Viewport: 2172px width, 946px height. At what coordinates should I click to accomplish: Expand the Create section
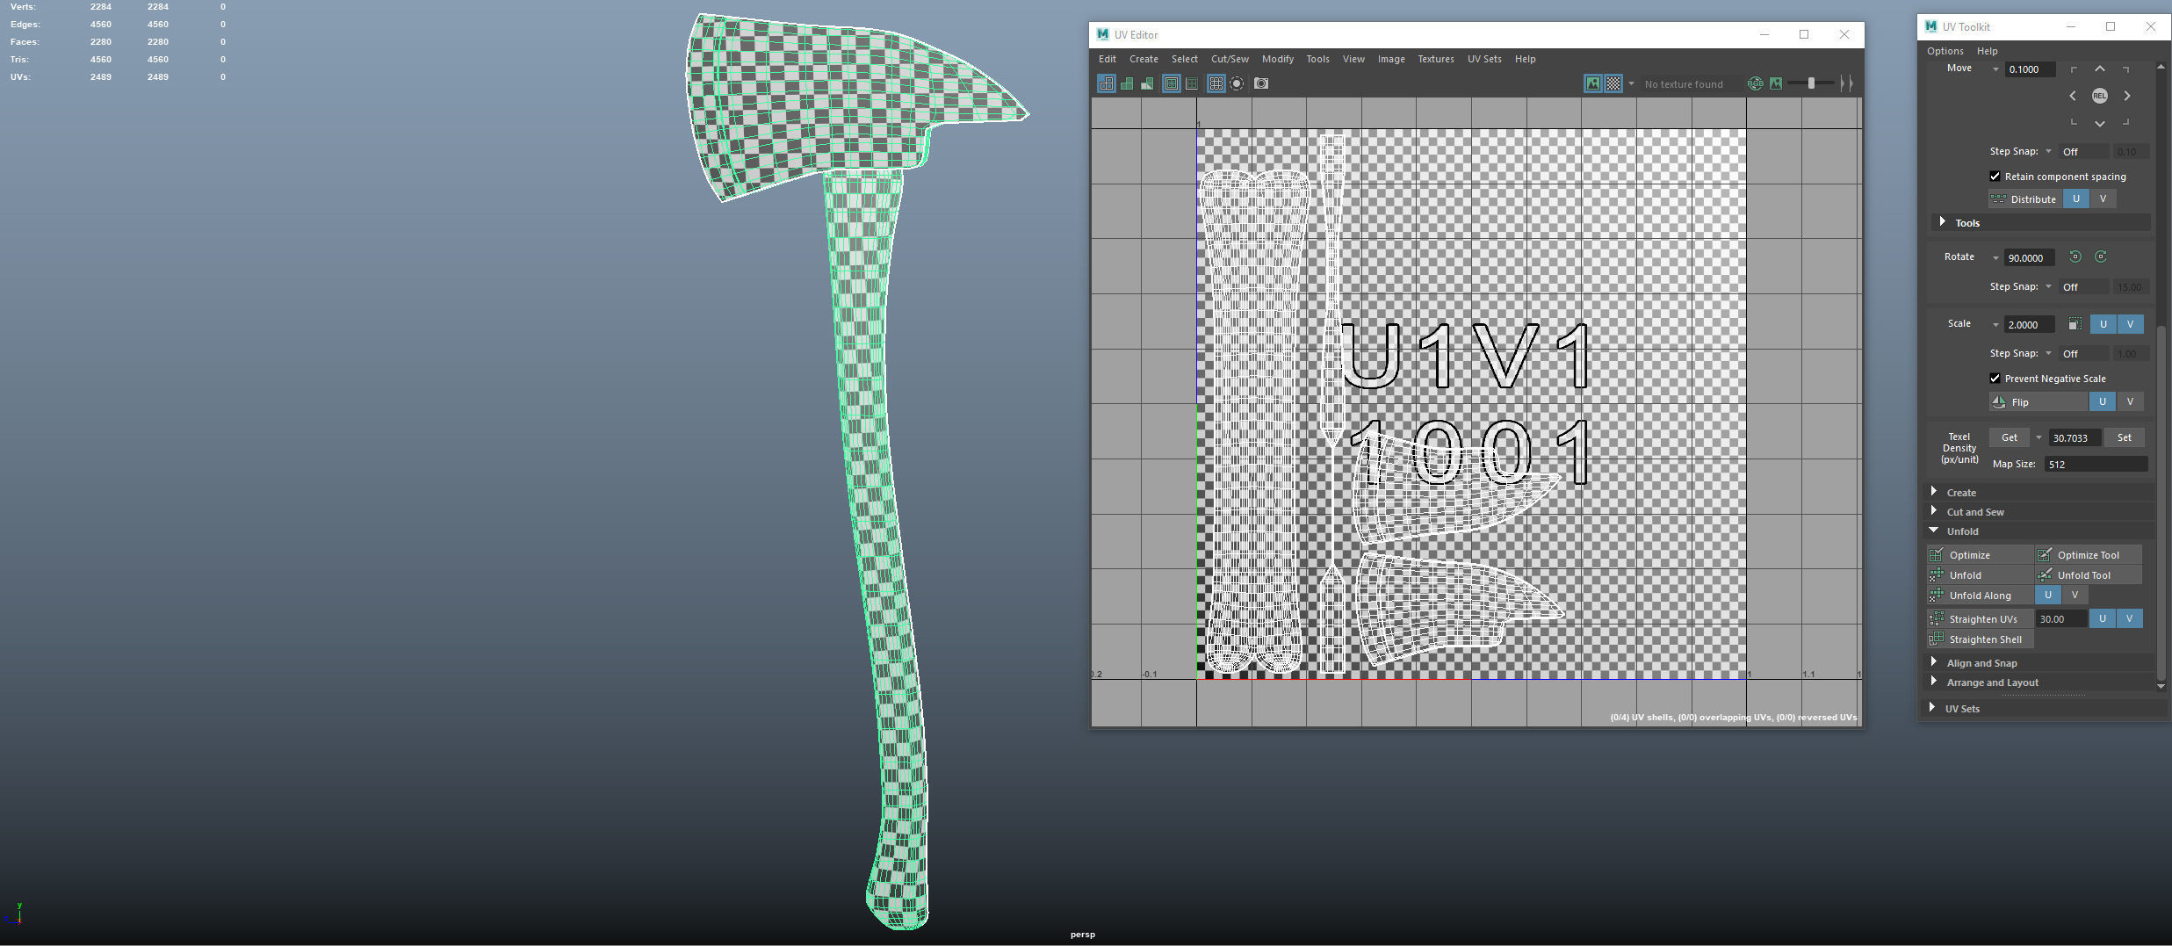(1934, 492)
